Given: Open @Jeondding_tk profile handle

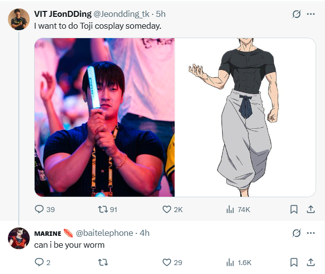Looking at the screenshot, I should coord(121,14).
